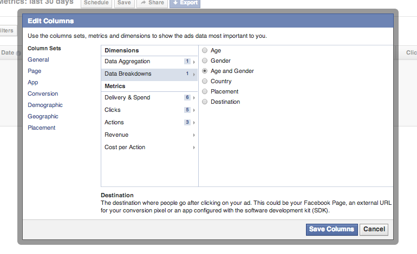The image size is (417, 254).
Task: Select the Data Breakdowns row
Action: 149,75
